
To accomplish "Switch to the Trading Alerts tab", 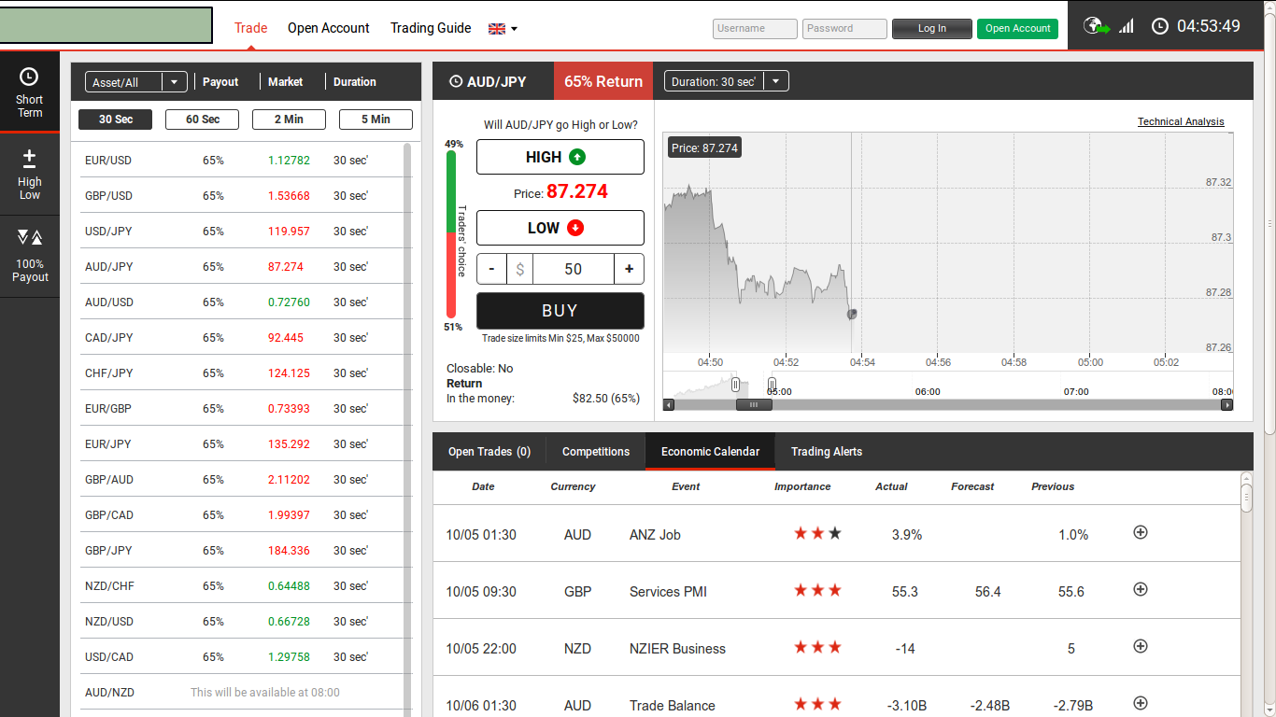I will coord(827,452).
